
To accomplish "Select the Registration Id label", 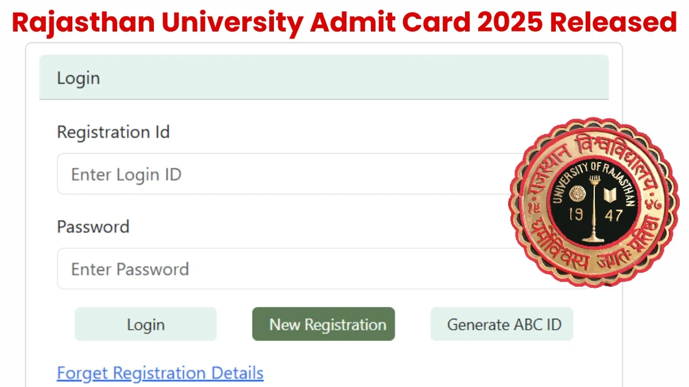I will coord(113,132).
